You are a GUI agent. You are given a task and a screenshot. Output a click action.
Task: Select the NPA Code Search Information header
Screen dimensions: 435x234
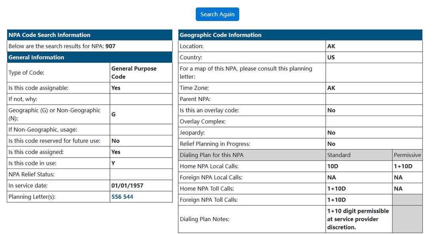coord(90,35)
